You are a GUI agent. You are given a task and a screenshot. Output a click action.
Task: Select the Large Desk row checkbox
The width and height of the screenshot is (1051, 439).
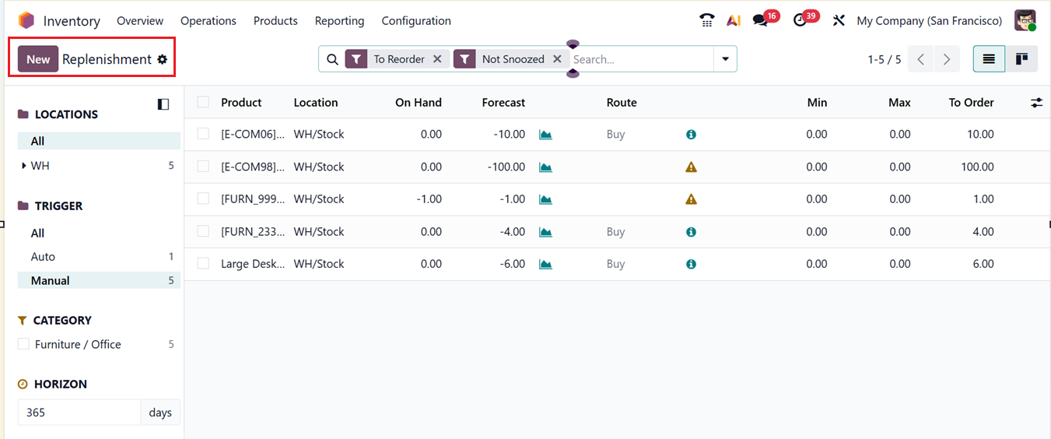coord(203,264)
